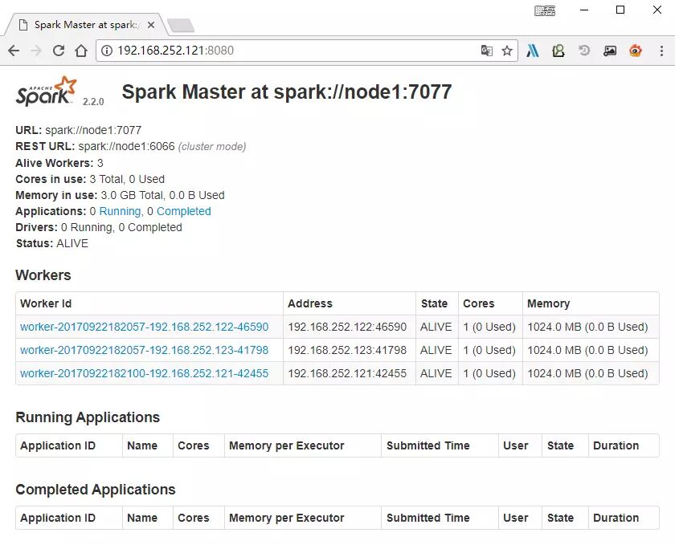Click the Running Applications section heading

[x=88, y=417]
